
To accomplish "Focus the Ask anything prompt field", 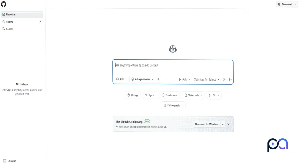I will 173,66.
